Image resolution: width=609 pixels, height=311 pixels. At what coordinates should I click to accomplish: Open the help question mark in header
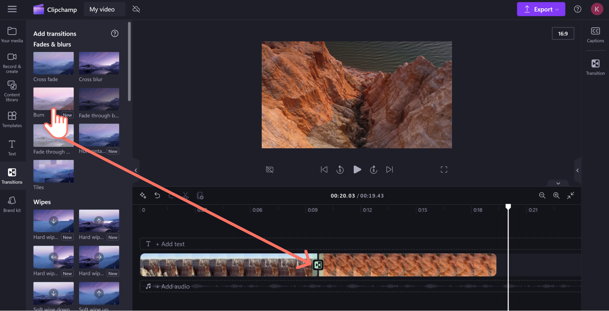coord(578,9)
